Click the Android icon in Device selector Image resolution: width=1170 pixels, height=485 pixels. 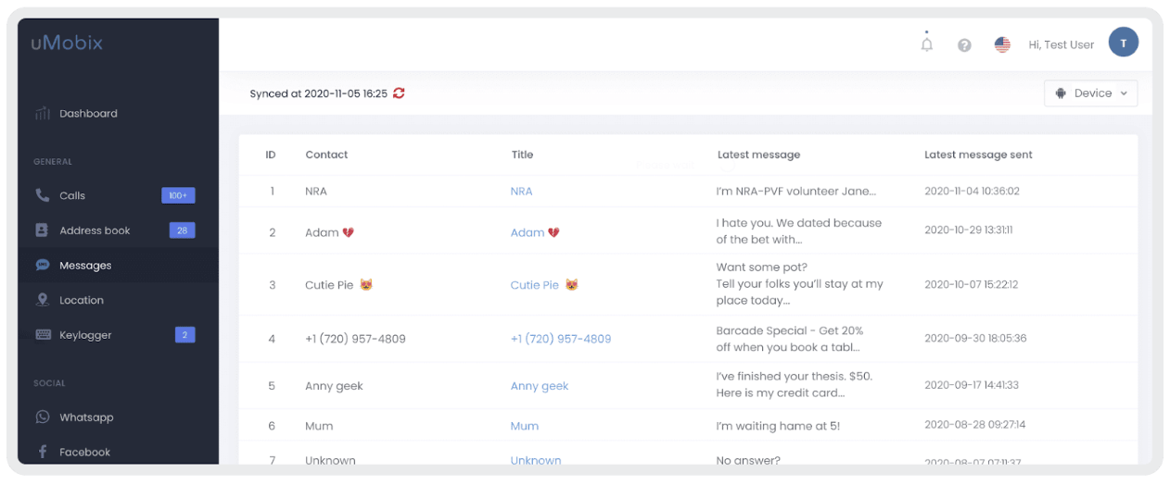pyautogui.click(x=1062, y=93)
